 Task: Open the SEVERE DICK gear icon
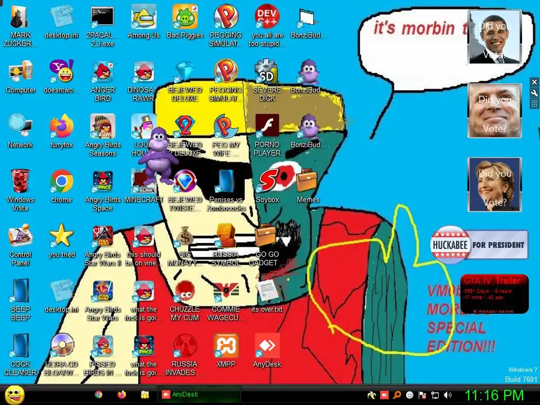267,81
